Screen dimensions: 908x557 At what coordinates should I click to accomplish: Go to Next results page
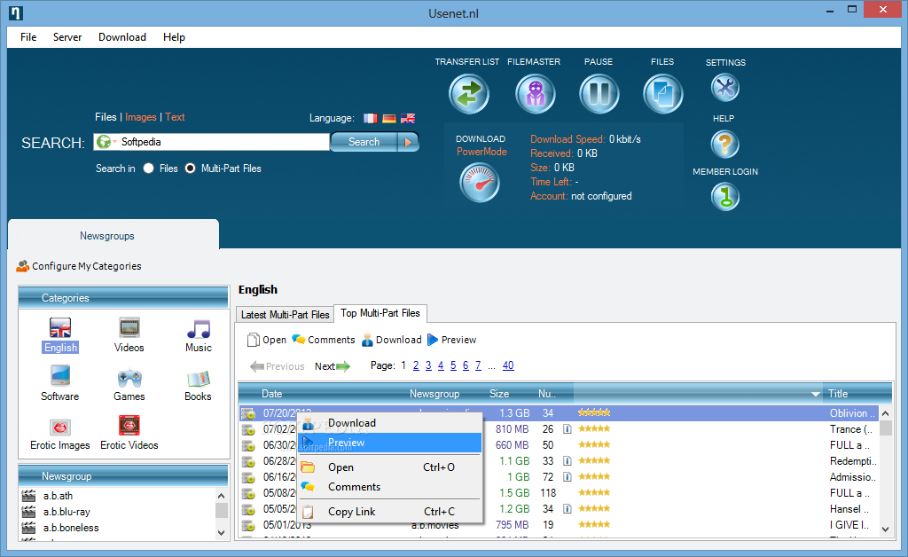click(333, 366)
